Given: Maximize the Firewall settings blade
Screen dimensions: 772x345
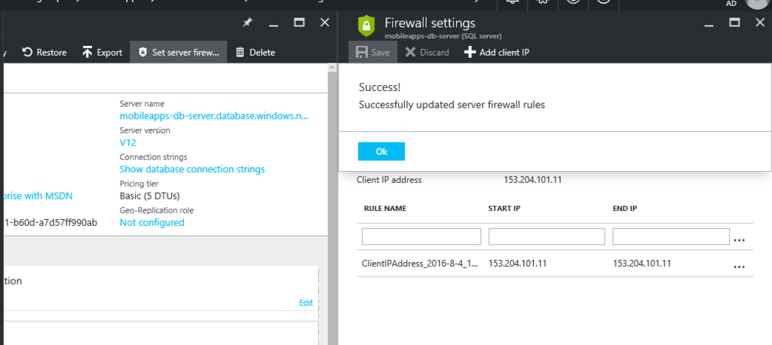Looking at the screenshot, I should coord(734,23).
